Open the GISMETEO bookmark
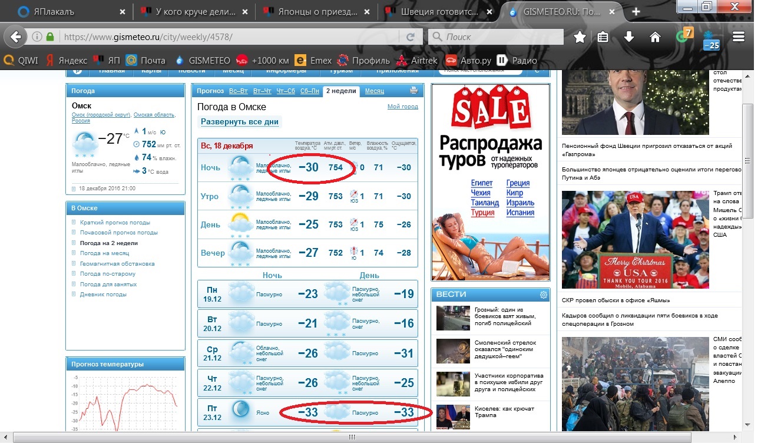 (202, 60)
